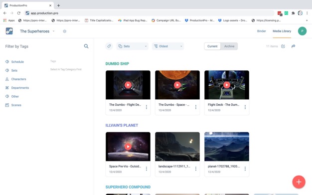Open options for The Dumbo - Space card

point(196,107)
